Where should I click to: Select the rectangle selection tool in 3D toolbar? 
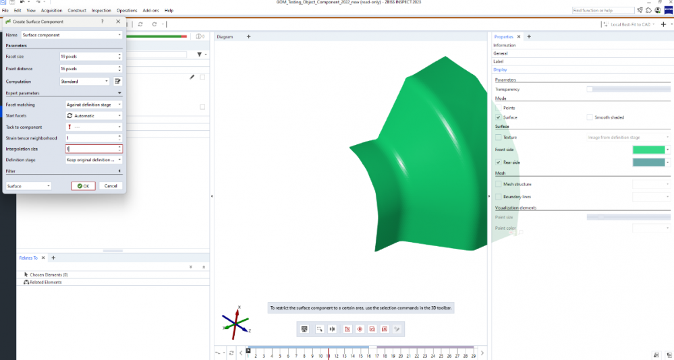pyautogui.click(x=318, y=329)
